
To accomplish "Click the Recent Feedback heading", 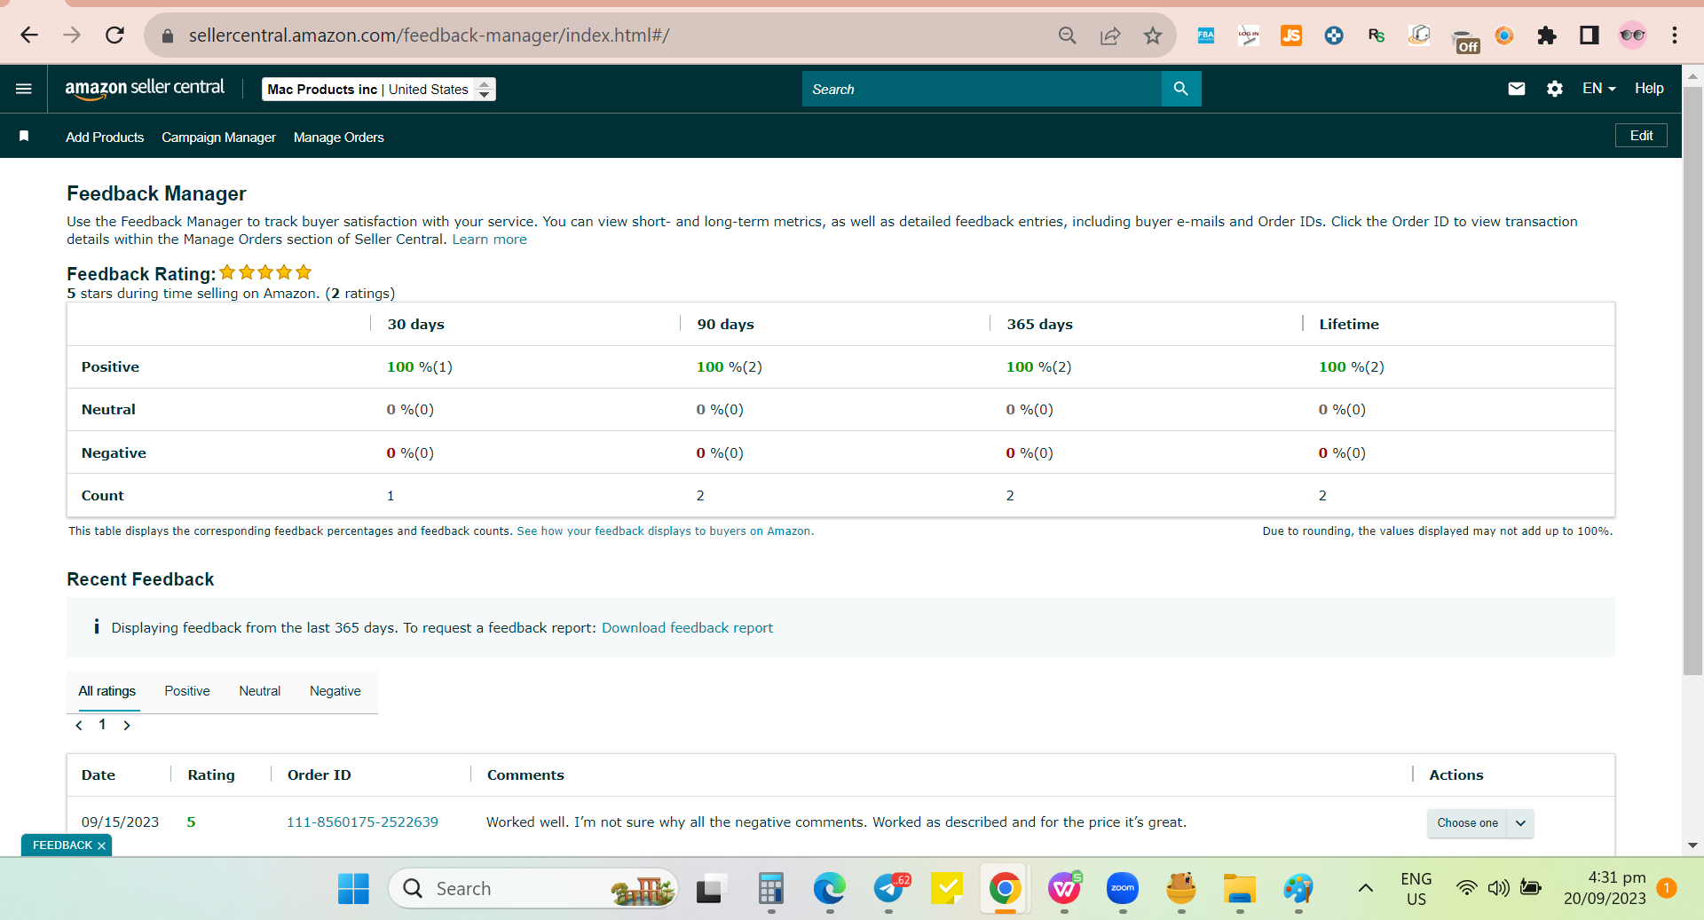I will [x=140, y=579].
